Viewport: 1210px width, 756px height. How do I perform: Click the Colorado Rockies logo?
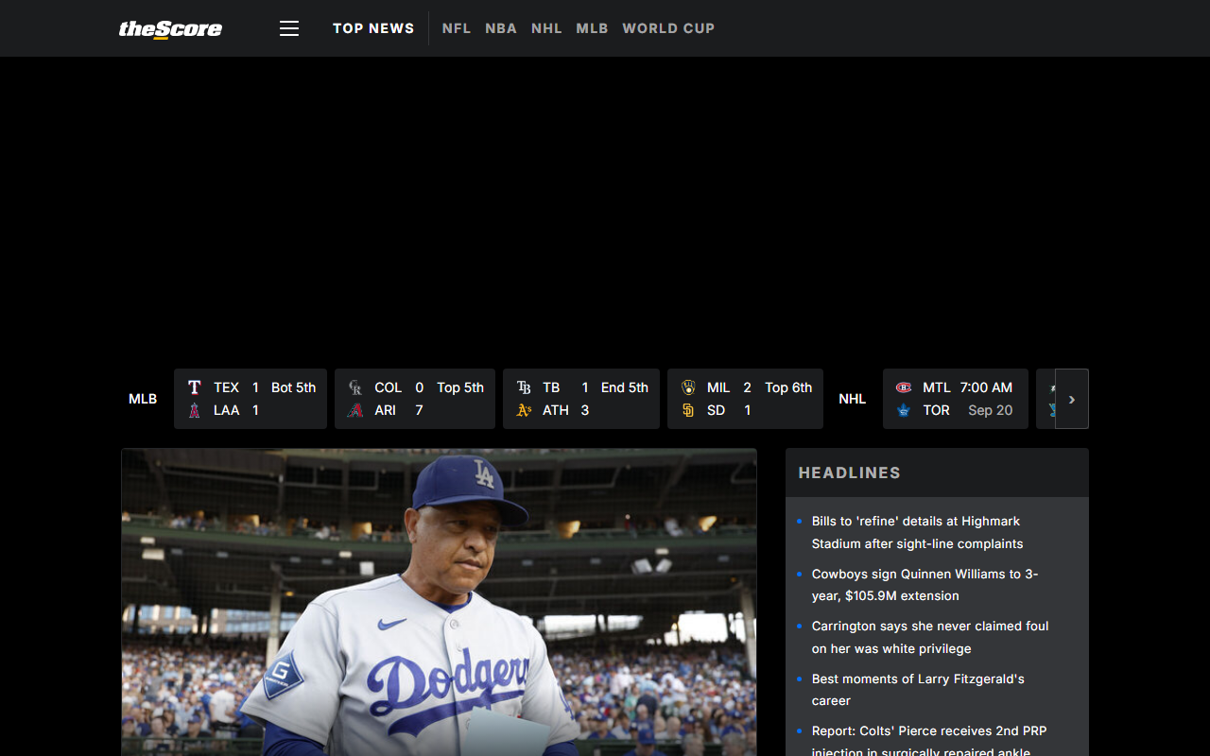click(355, 387)
